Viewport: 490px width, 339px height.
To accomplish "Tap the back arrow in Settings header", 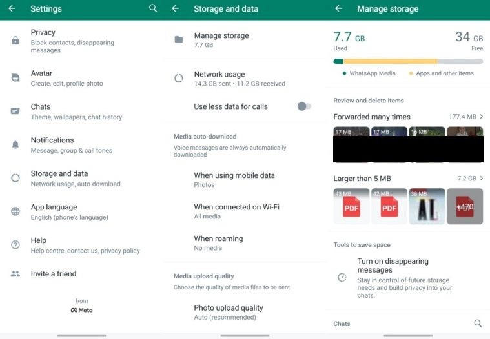I will click(x=12, y=8).
